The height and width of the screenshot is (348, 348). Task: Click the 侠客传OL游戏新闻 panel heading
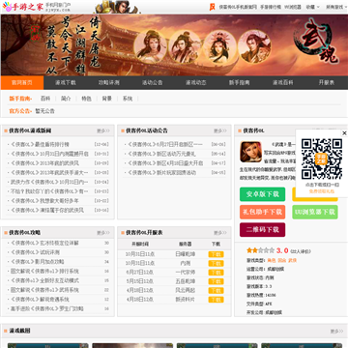30,130
